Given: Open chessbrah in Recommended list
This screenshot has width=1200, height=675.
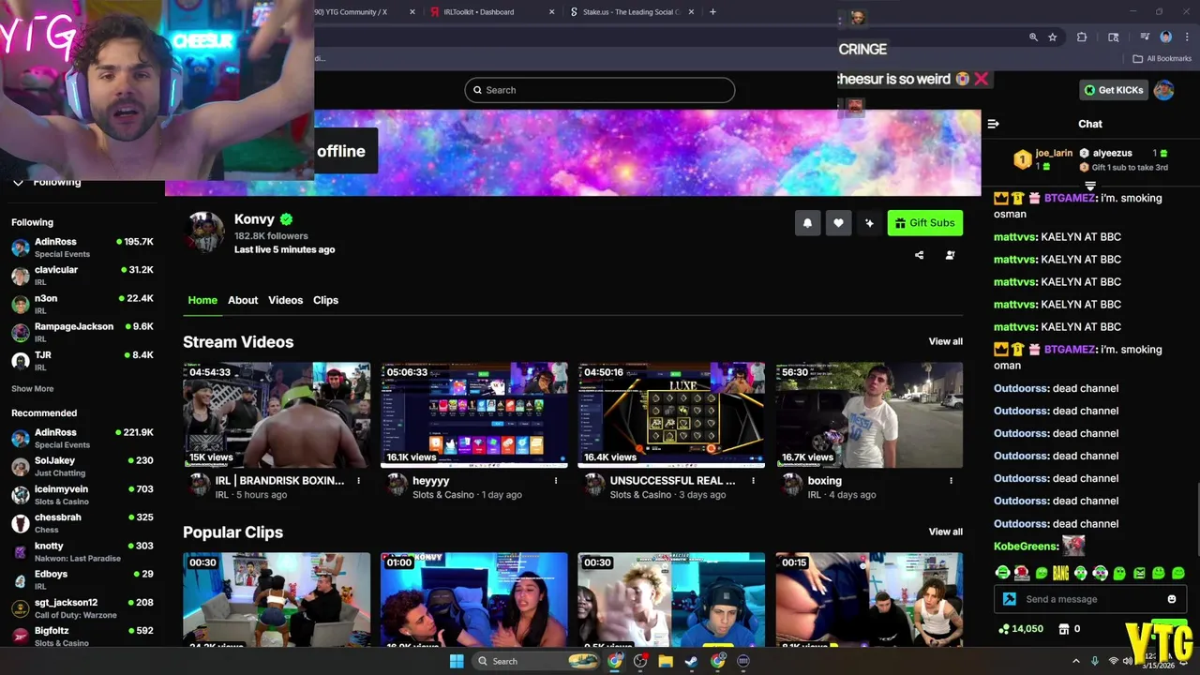Looking at the screenshot, I should pyautogui.click(x=82, y=523).
